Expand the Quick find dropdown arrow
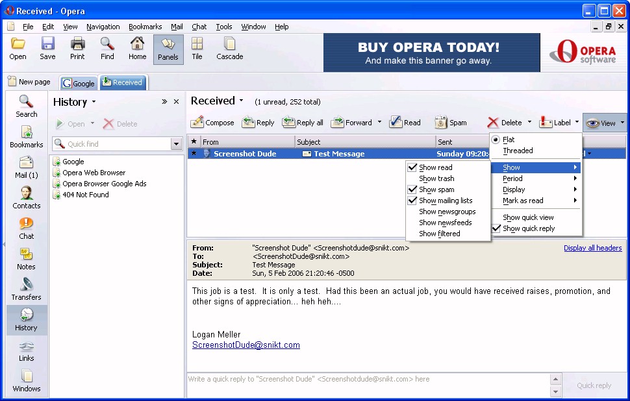The width and height of the screenshot is (630, 401). pos(176,144)
